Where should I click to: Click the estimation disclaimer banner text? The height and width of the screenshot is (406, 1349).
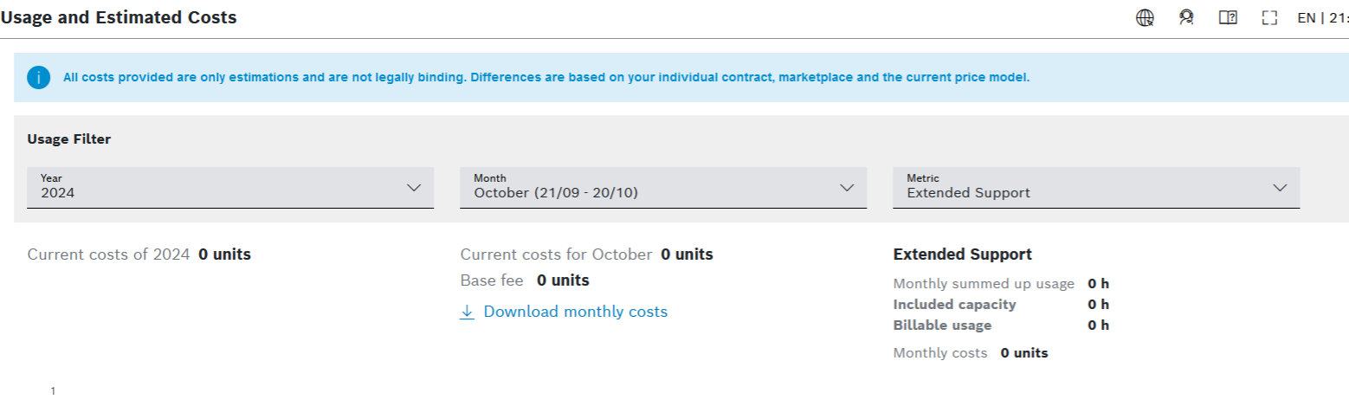pos(545,77)
